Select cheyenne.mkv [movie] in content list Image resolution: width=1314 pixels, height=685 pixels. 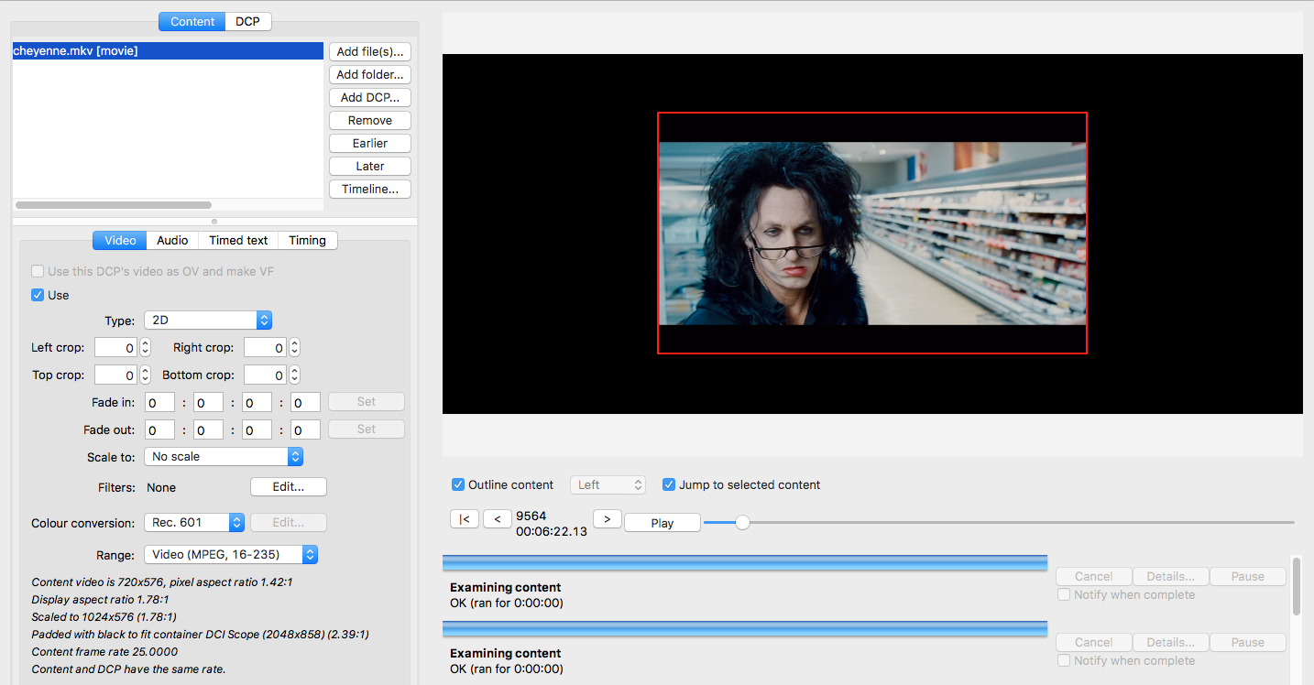pos(168,51)
